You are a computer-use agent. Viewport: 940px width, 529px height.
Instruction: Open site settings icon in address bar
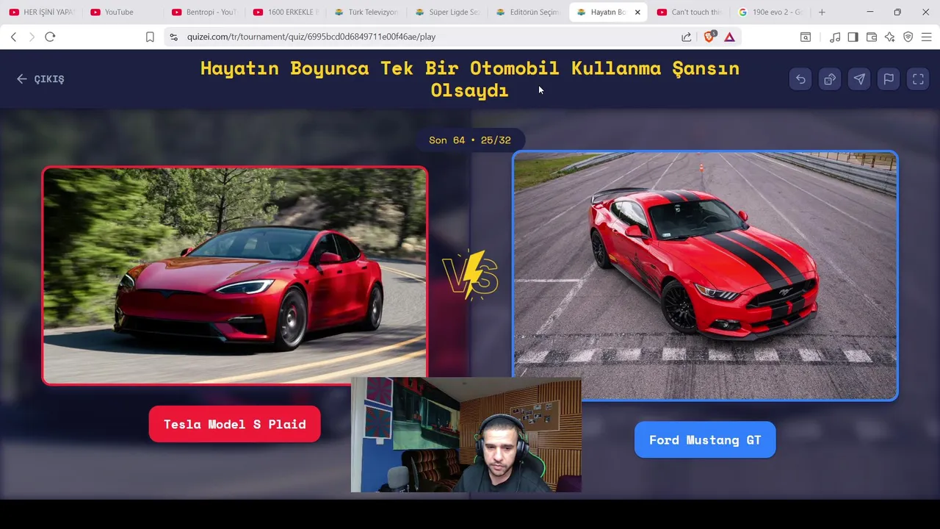coord(173,37)
